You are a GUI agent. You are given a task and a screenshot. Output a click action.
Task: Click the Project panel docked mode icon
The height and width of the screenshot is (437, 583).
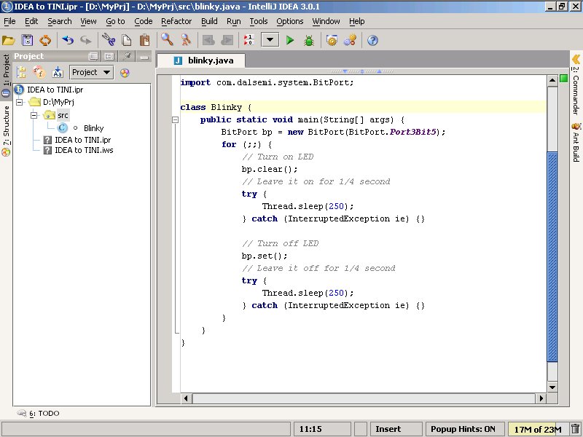[x=109, y=57]
